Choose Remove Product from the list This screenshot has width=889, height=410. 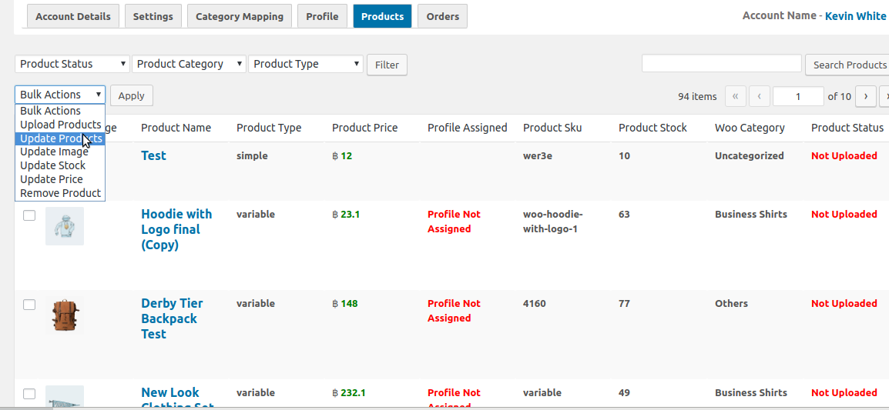tap(60, 193)
